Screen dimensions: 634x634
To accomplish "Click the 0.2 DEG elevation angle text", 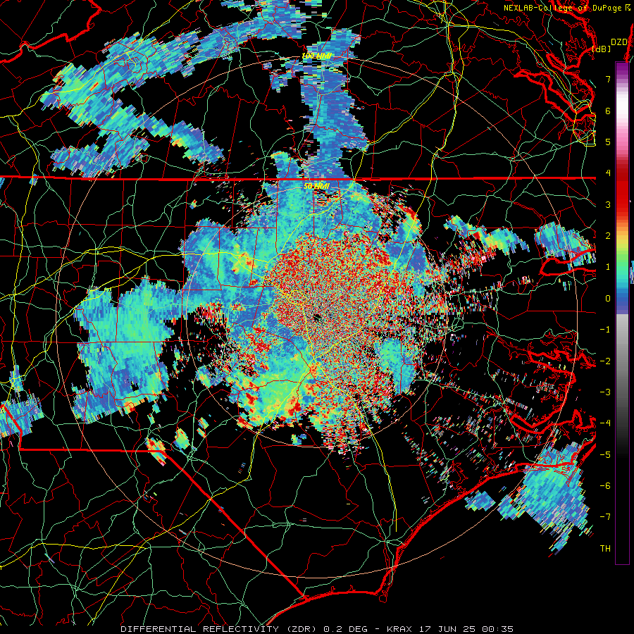I will (345, 629).
